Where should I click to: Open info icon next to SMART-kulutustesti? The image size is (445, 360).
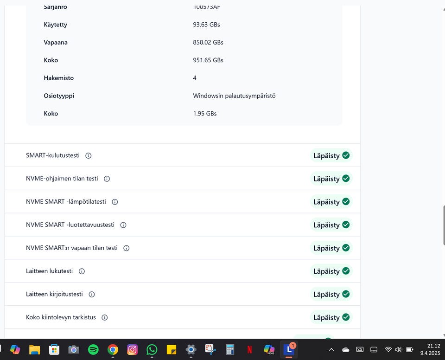tap(88, 156)
